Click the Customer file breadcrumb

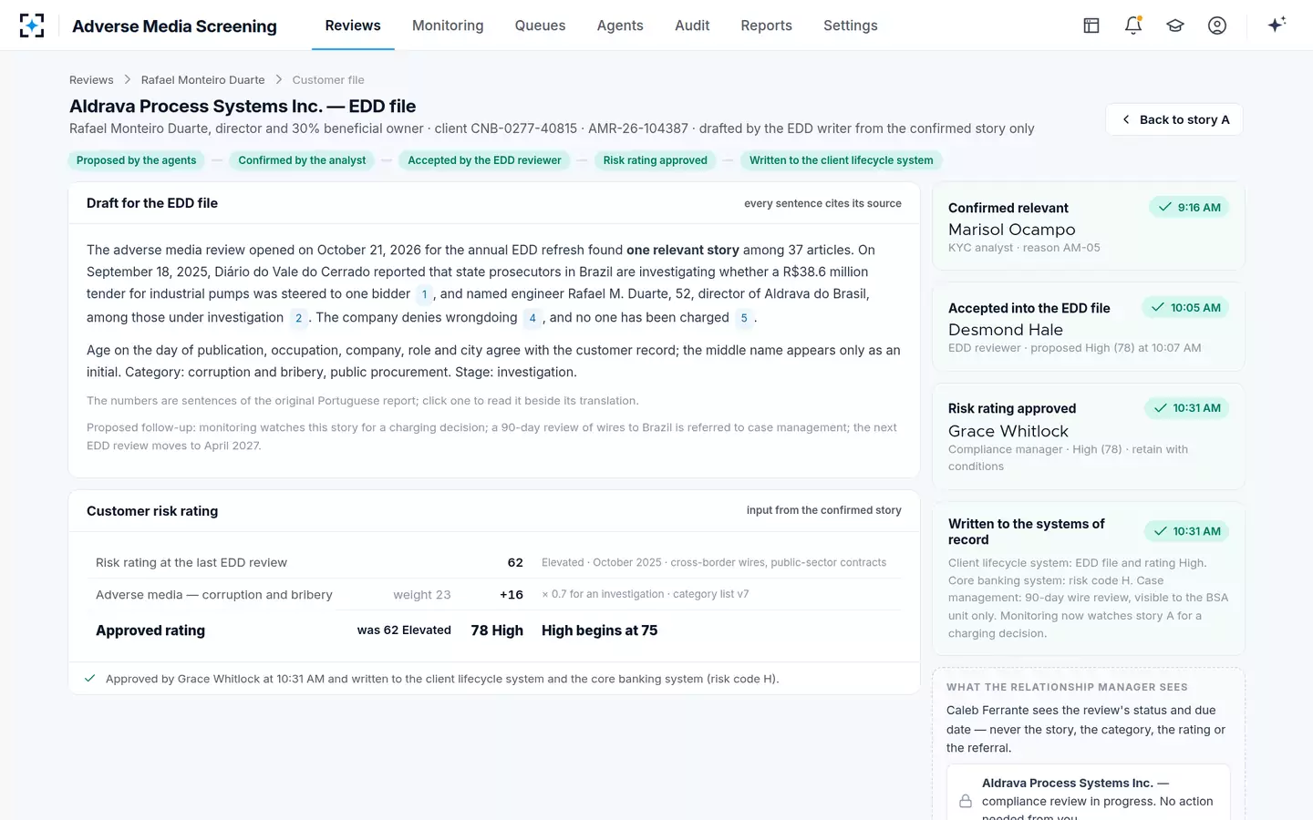(x=328, y=80)
